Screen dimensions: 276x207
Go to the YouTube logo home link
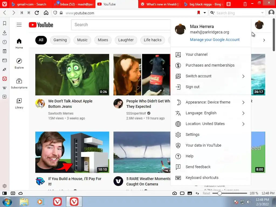click(x=41, y=25)
